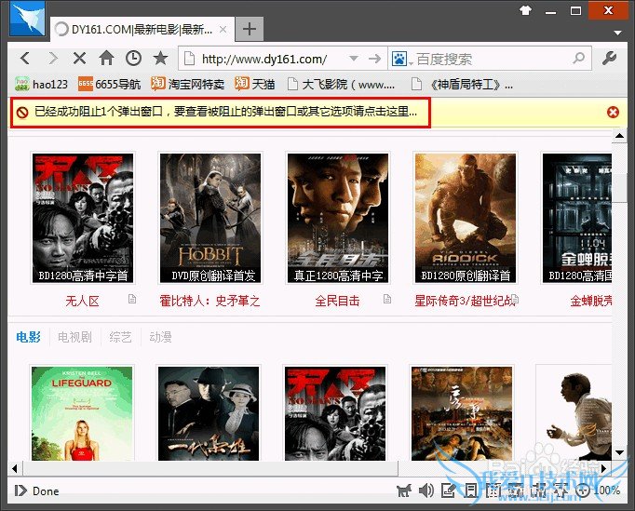This screenshot has width=635, height=511.
Task: Open the Hobbit movie poster thumbnail
Action: (209, 218)
